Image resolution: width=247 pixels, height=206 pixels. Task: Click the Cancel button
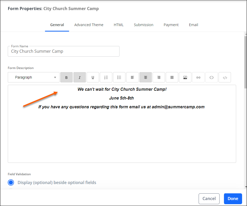pos(209,199)
